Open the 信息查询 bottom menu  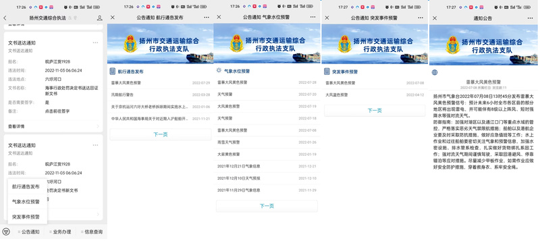pyautogui.click(x=92, y=232)
